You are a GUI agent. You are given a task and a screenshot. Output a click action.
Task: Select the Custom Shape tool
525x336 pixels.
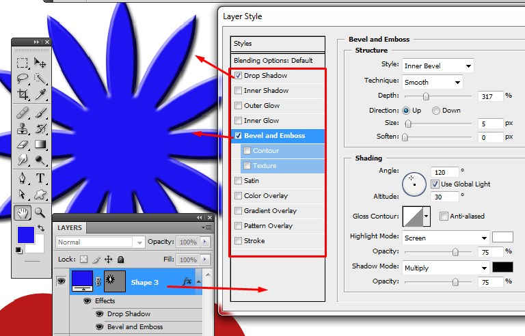click(x=40, y=195)
